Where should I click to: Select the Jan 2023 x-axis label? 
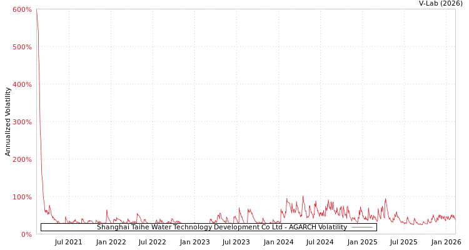194,242
